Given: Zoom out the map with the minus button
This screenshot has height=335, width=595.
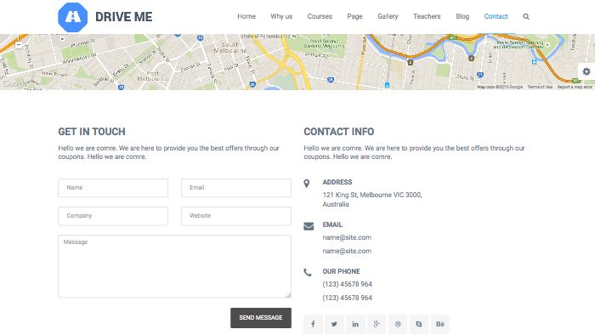Looking at the screenshot, I should point(18,45).
